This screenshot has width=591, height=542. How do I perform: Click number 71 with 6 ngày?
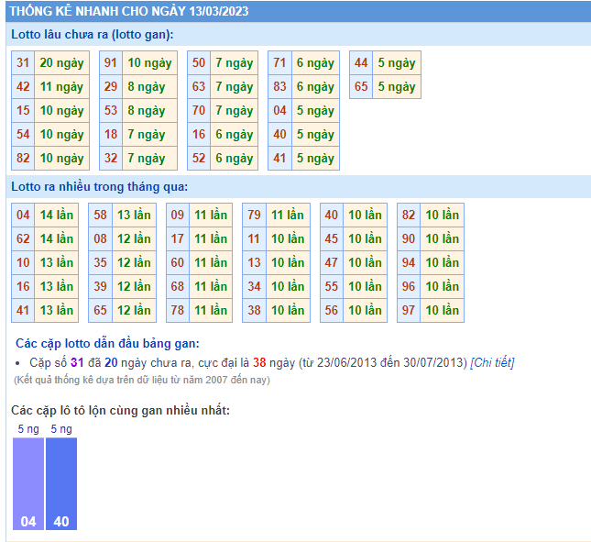[x=280, y=63]
